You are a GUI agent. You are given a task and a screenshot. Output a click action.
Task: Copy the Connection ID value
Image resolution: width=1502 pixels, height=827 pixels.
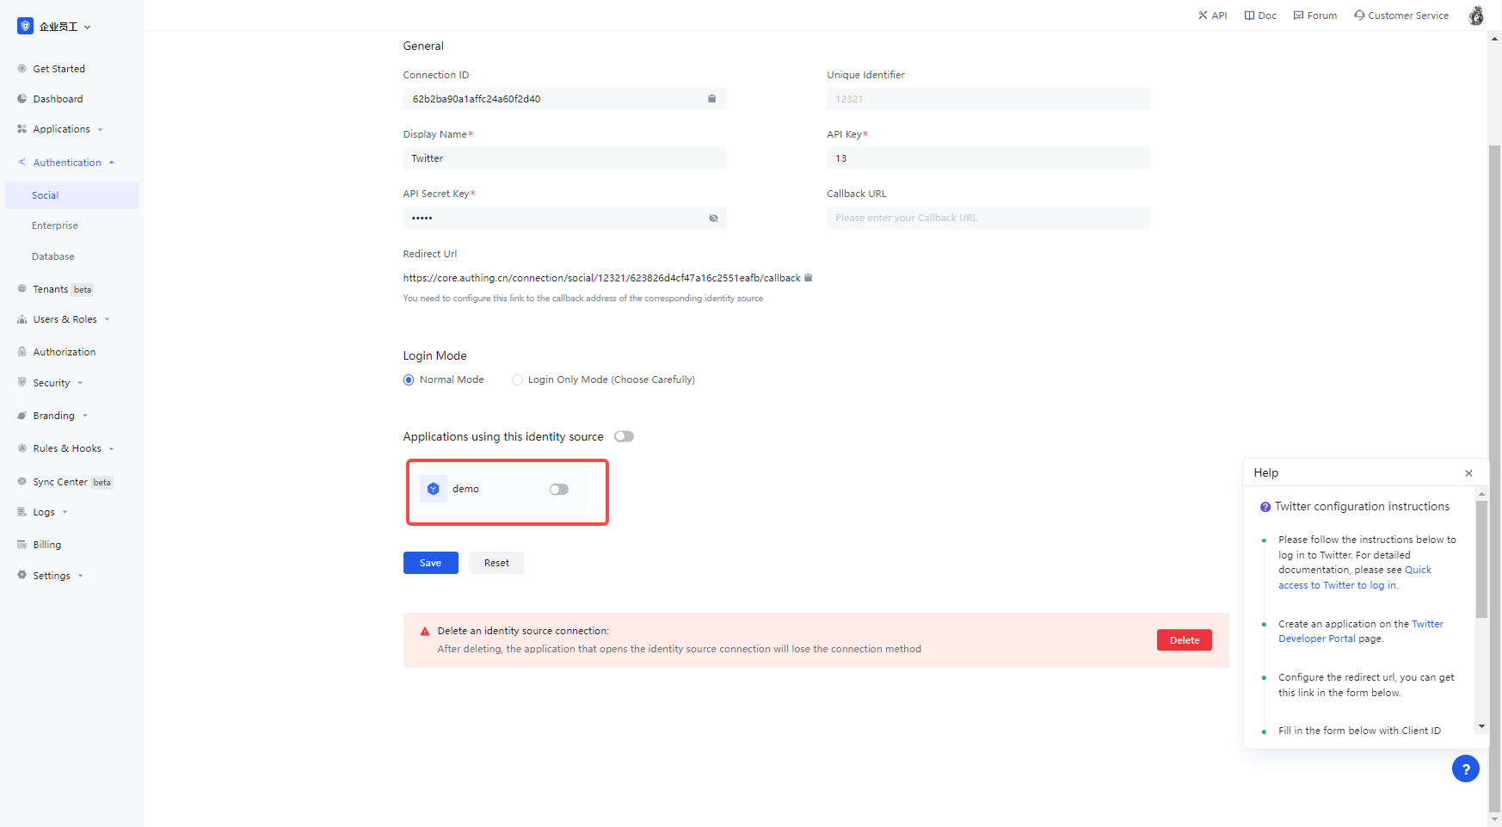pyautogui.click(x=711, y=99)
